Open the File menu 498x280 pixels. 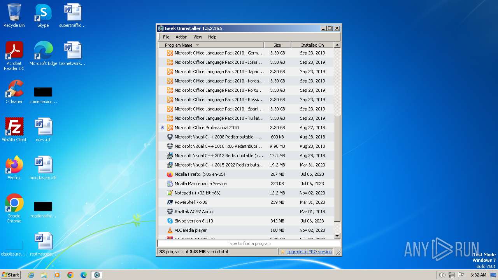(x=166, y=37)
